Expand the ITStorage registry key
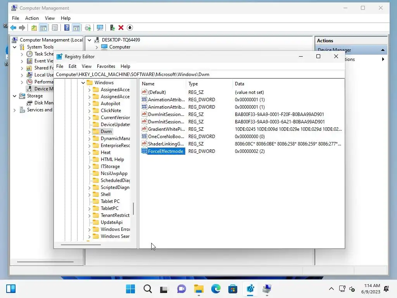 pos(89,167)
